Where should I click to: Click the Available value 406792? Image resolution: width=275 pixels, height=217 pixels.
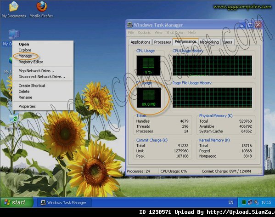coord(245,126)
